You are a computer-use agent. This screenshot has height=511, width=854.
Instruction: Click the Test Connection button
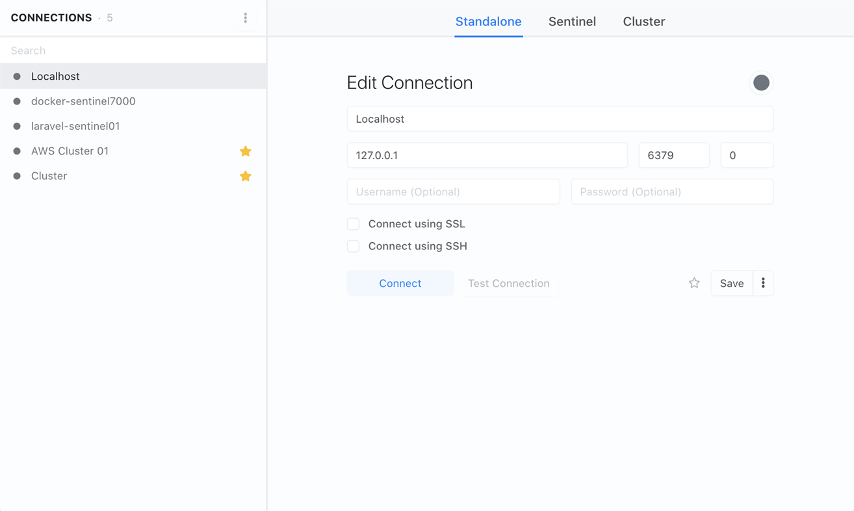pyautogui.click(x=508, y=283)
